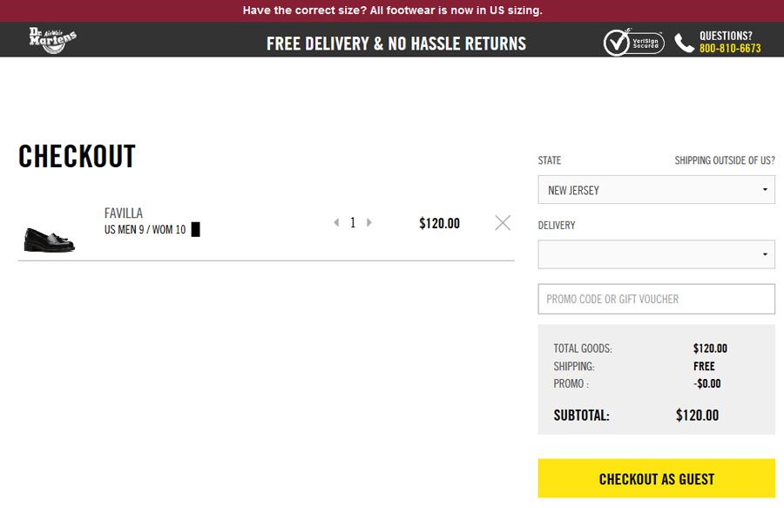Click Free Delivery & No Hassle Returns text
Image resolution: width=784 pixels, height=508 pixels.
[396, 44]
